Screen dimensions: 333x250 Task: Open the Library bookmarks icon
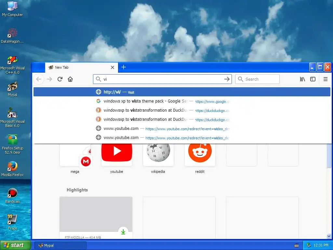coord(302,79)
